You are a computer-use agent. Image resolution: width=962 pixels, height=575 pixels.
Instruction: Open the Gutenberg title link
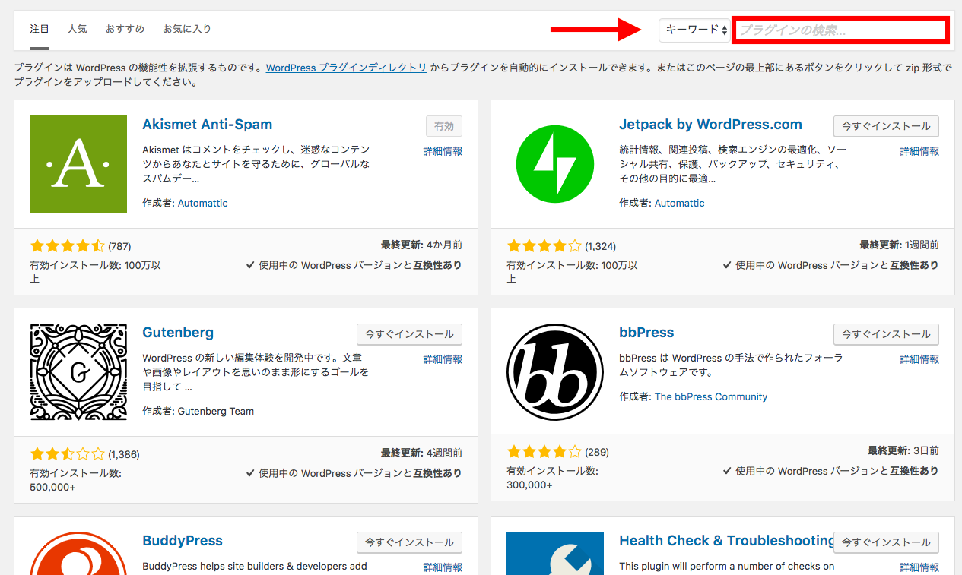(178, 333)
